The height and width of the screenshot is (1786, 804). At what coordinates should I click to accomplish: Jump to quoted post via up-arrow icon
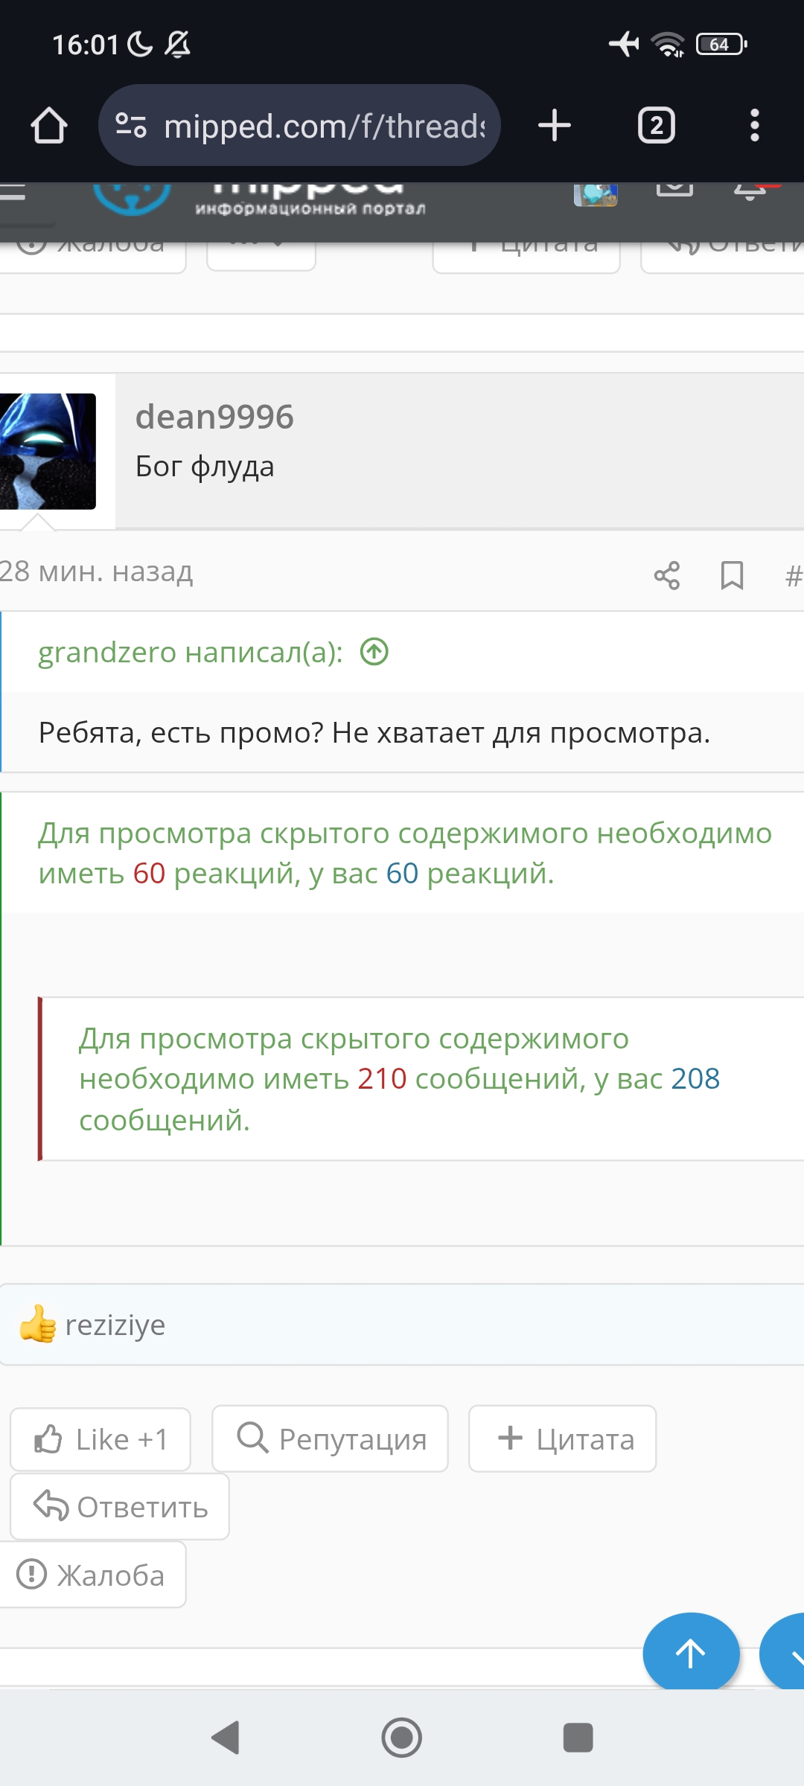tap(374, 652)
